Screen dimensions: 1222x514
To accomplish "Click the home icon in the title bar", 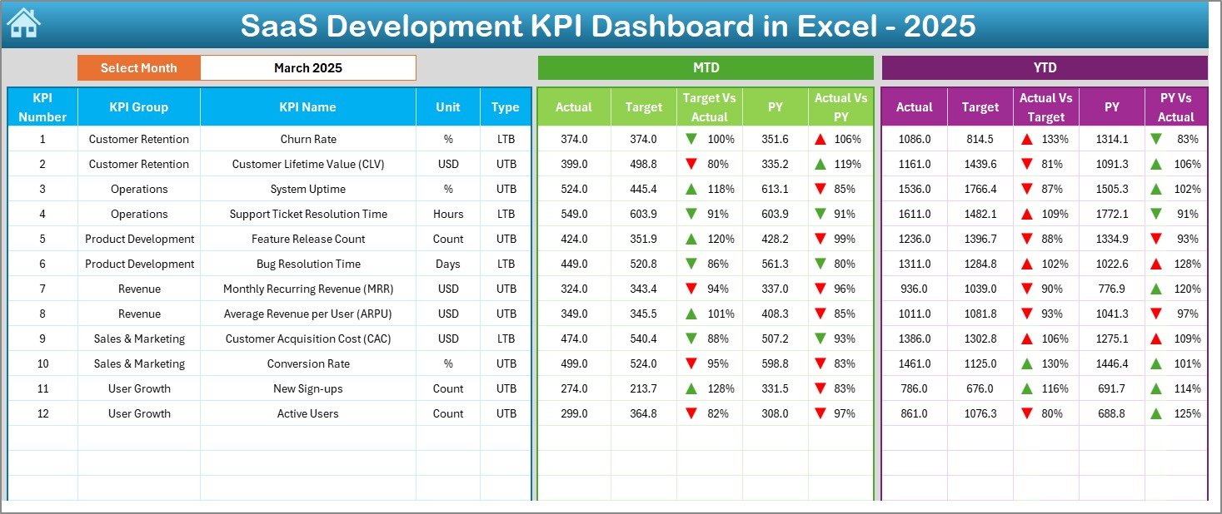I will coord(23,24).
